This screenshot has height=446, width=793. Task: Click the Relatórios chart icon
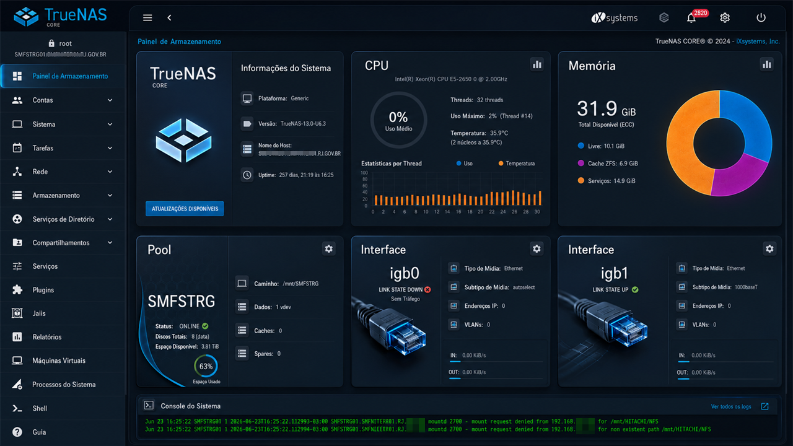coord(17,337)
